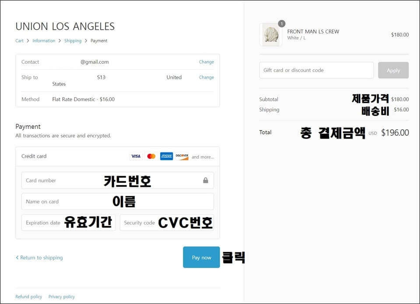Focus the Expiration date field
420x304 pixels.
tap(68, 222)
